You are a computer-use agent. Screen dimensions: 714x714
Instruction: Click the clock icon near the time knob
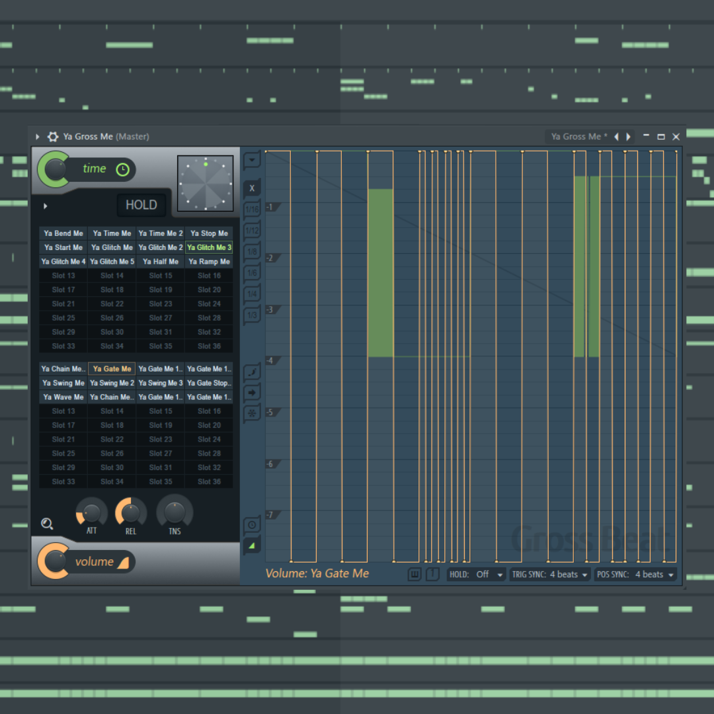pos(122,169)
